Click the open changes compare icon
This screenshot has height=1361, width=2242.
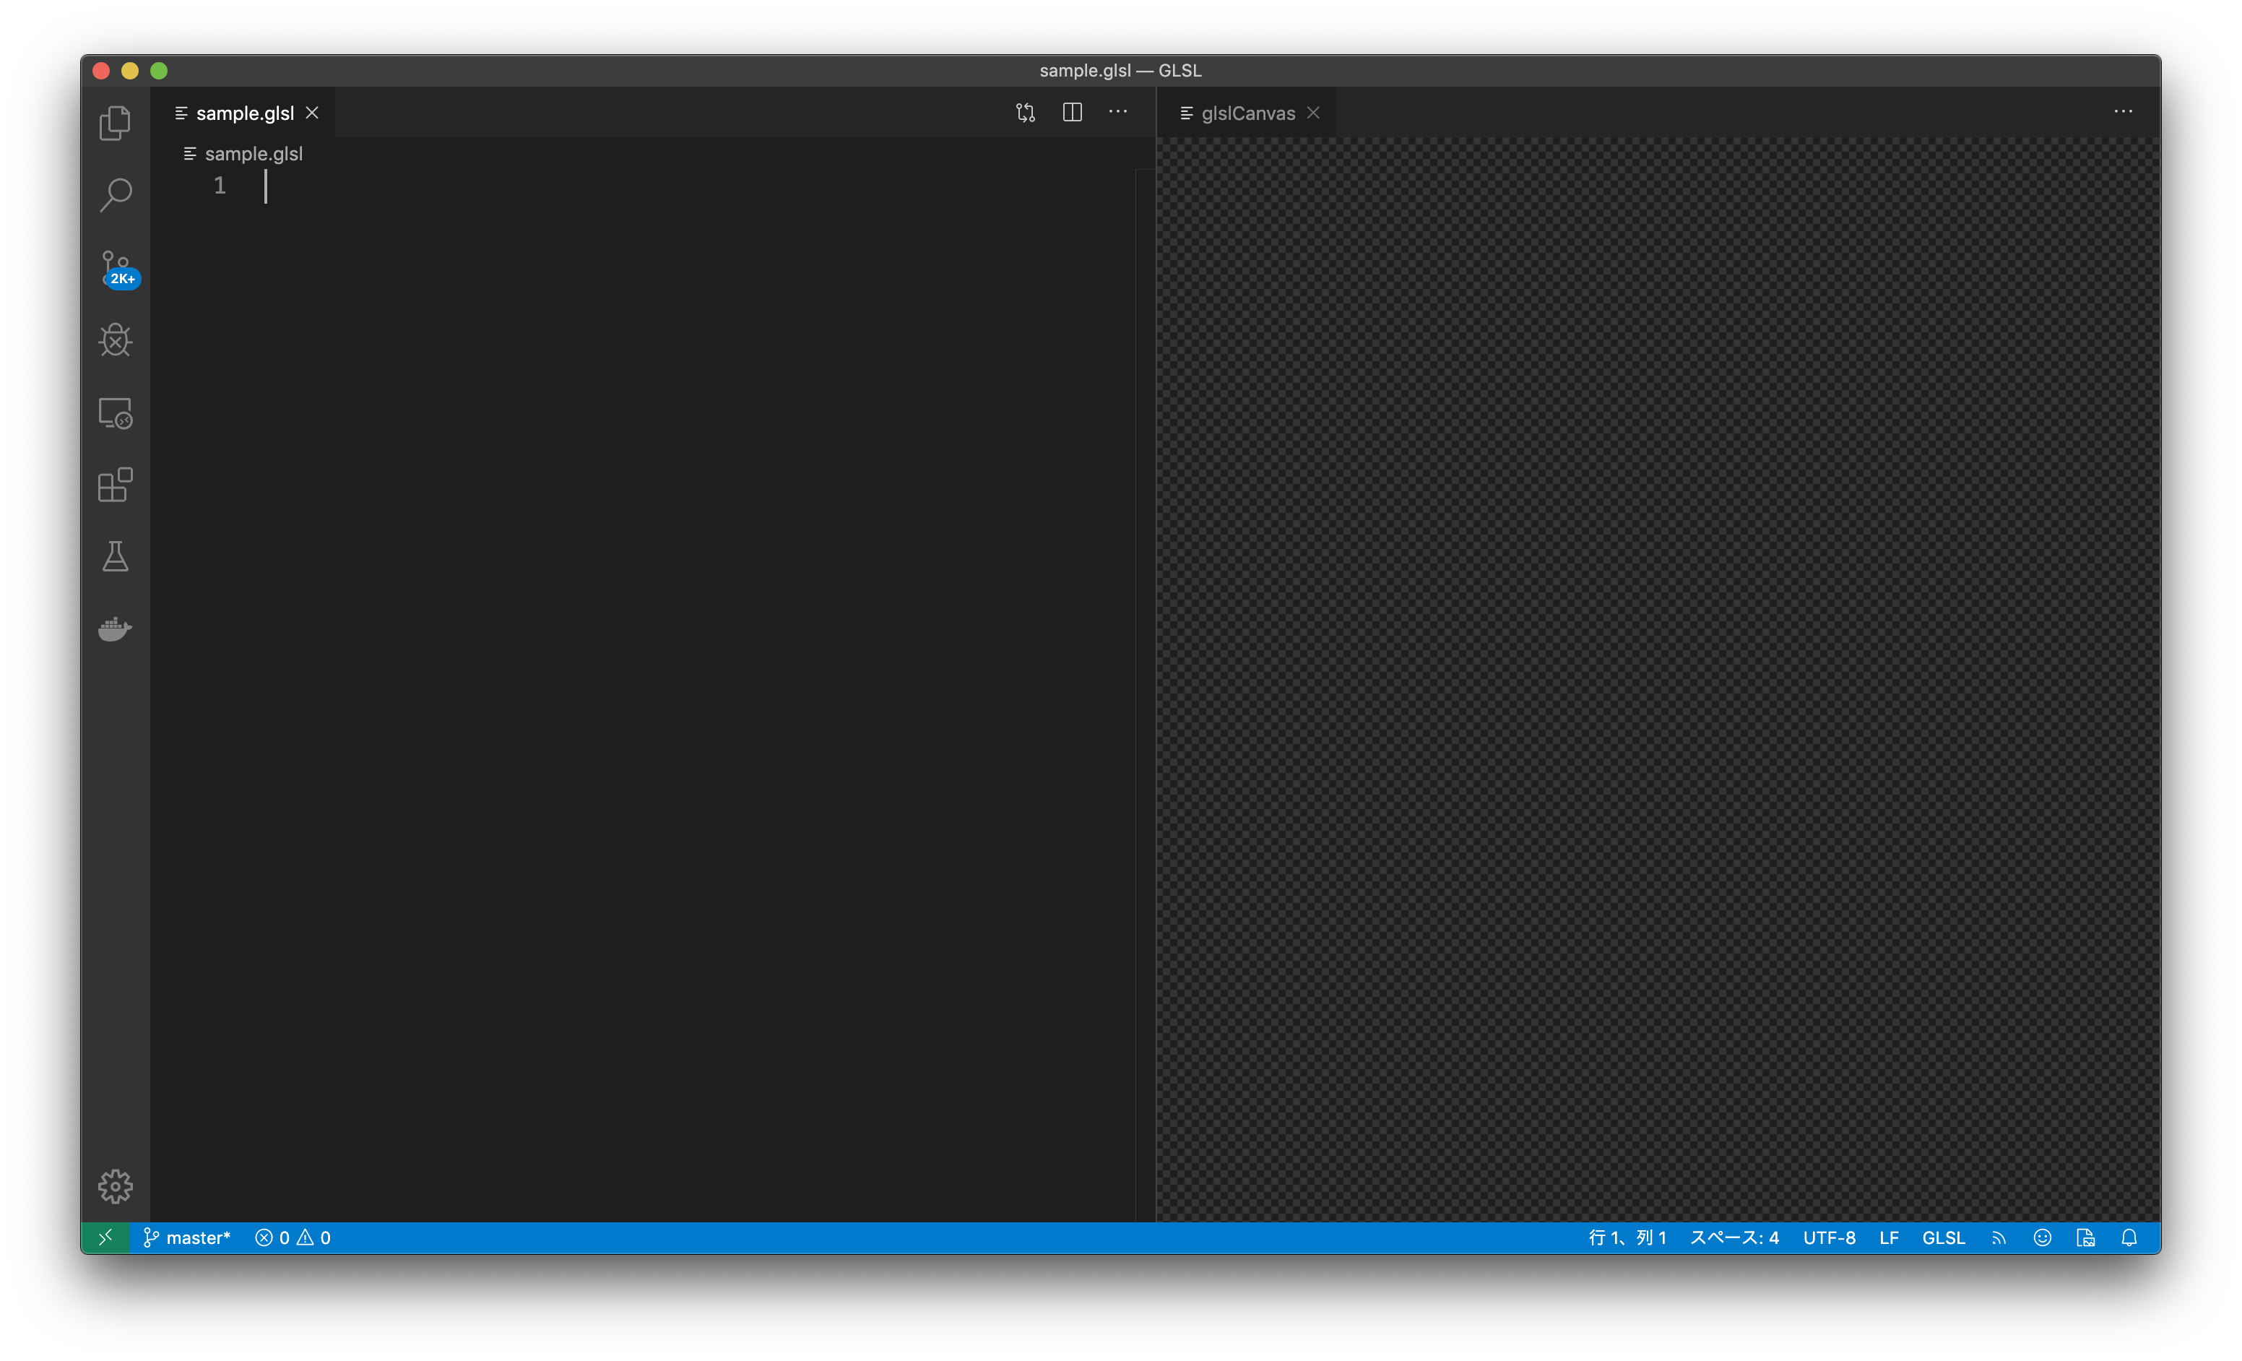1026,113
